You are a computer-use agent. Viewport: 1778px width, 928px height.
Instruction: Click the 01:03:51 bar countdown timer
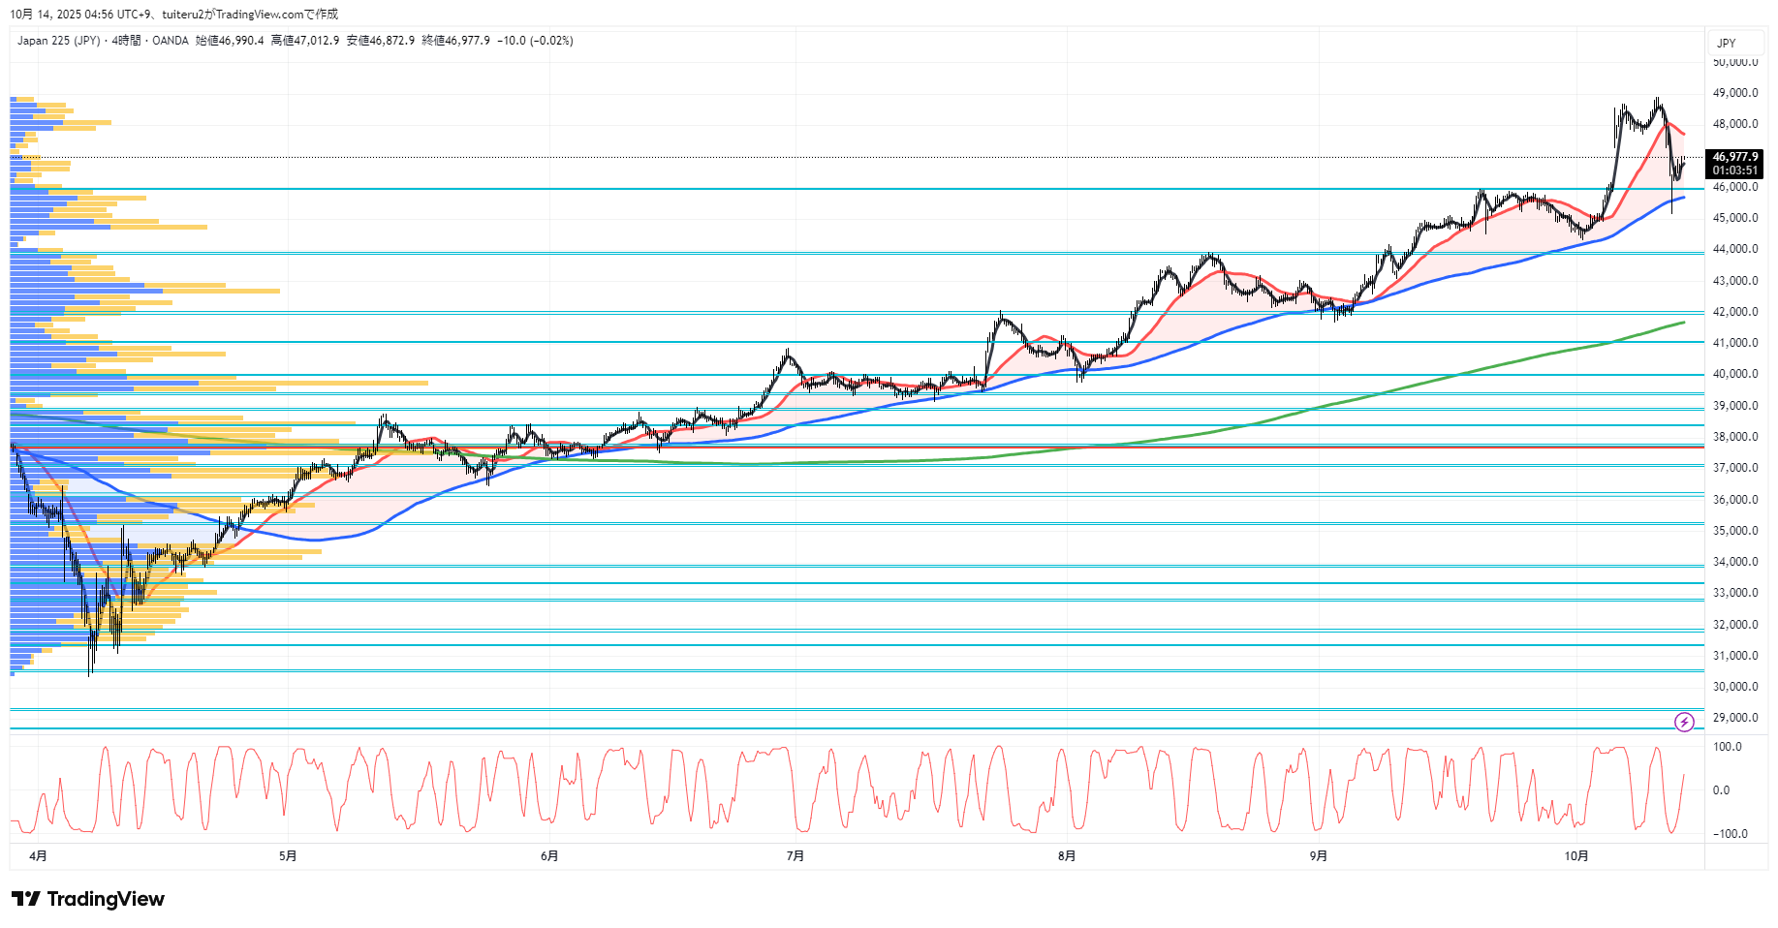pos(1734,170)
